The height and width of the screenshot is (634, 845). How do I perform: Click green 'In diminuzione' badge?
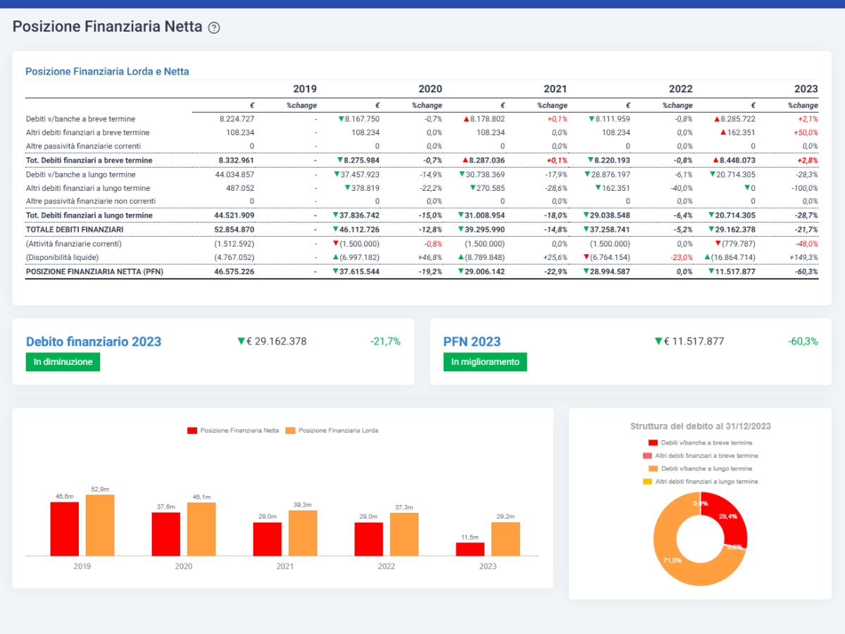coord(63,362)
